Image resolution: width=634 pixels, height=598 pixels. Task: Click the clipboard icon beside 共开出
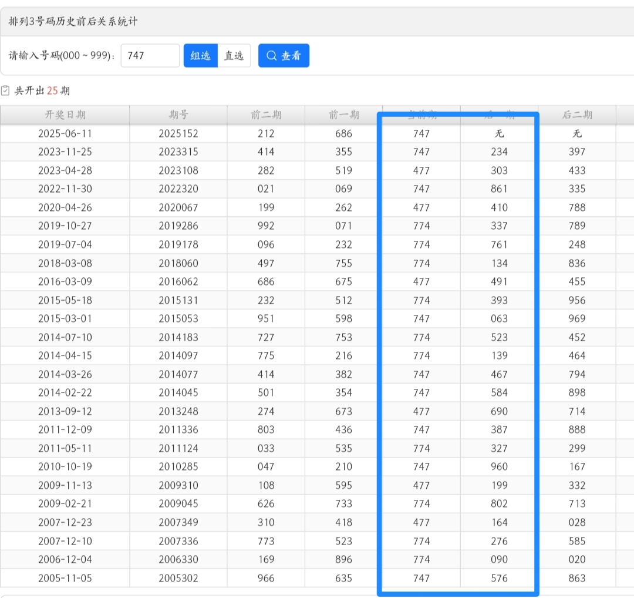coord(6,90)
